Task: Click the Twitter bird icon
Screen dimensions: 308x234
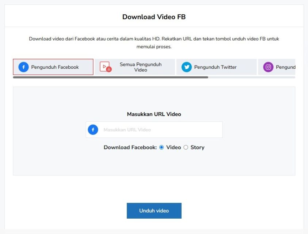Action: pyautogui.click(x=187, y=67)
